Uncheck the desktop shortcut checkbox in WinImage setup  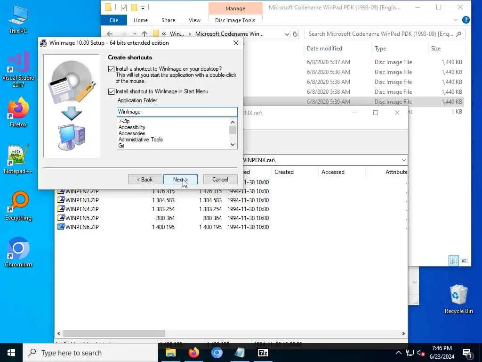(111, 69)
